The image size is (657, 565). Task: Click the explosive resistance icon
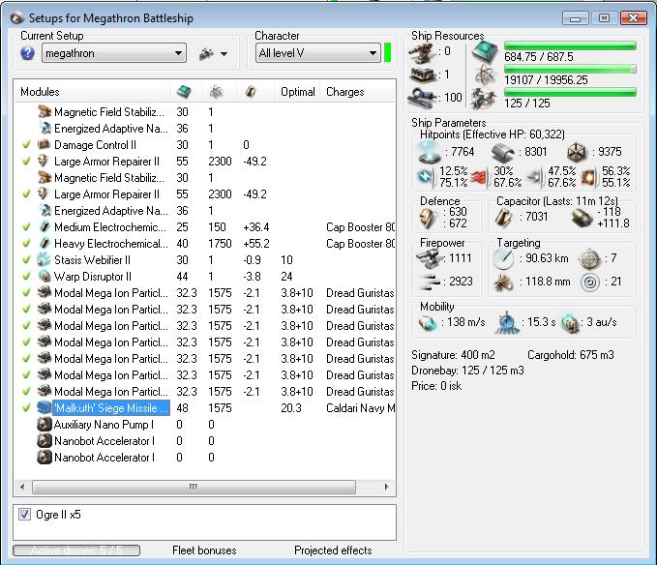(588, 177)
